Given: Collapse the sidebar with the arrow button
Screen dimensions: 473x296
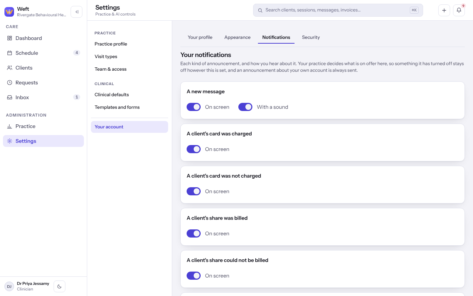Looking at the screenshot, I should (x=76, y=12).
